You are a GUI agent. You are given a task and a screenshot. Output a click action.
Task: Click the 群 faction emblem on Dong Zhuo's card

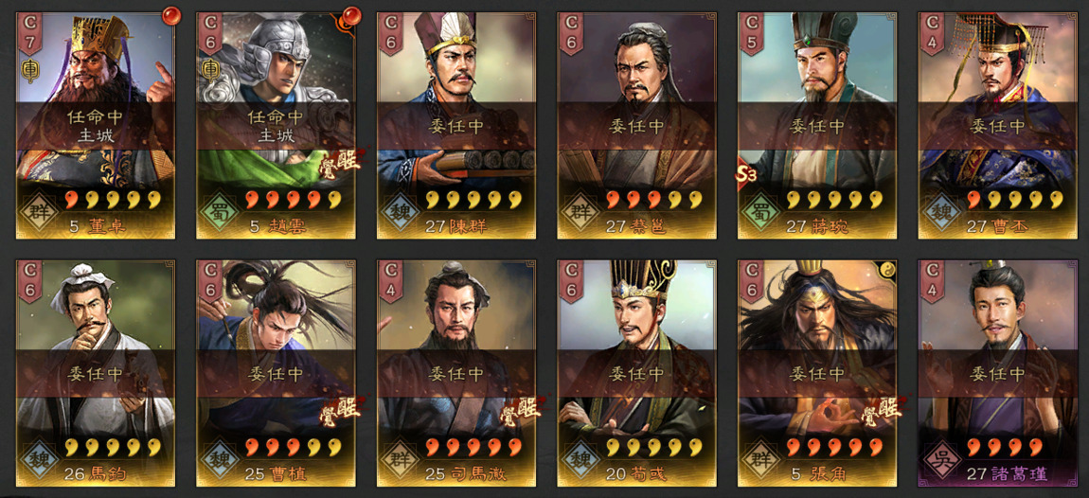40,210
